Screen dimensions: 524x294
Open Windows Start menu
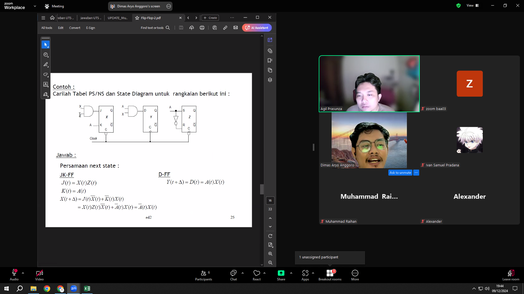click(7, 289)
